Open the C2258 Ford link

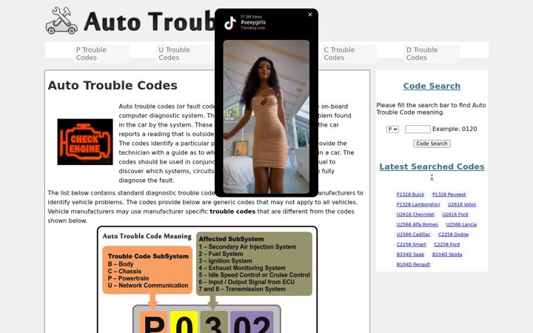[x=446, y=244]
